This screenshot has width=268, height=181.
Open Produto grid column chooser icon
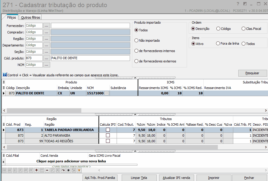(x=4, y=88)
